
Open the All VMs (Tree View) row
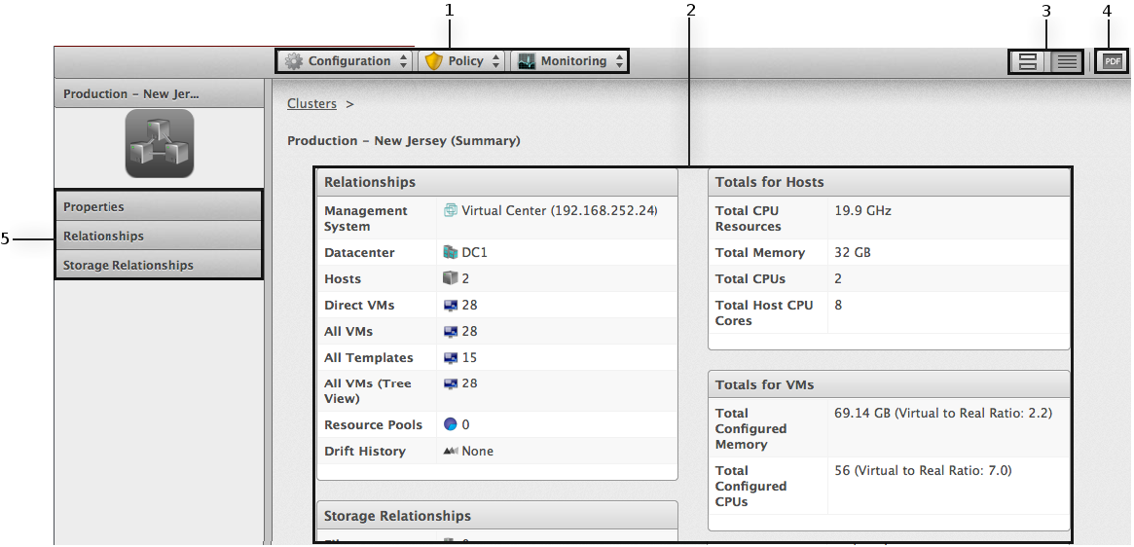469,384
